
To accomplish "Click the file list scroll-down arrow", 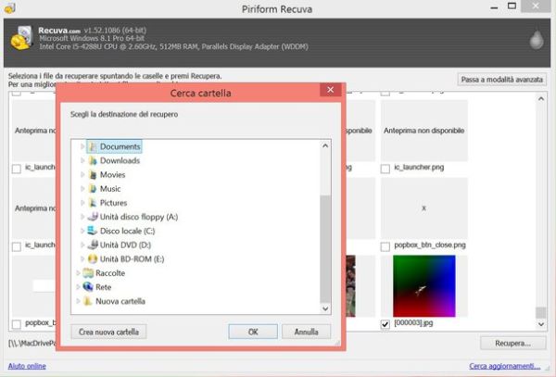I will point(541,324).
